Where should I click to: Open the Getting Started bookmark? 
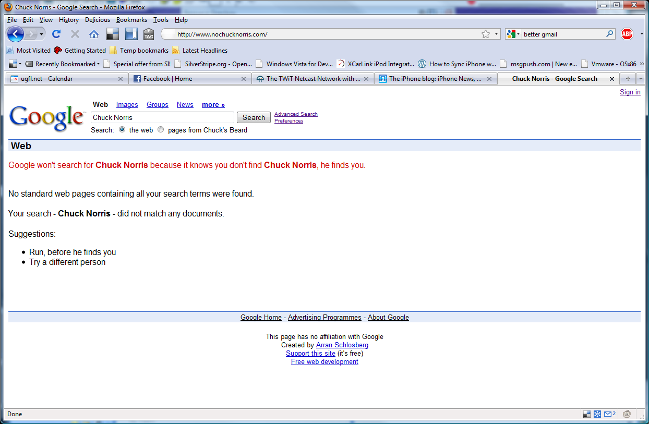click(80, 51)
